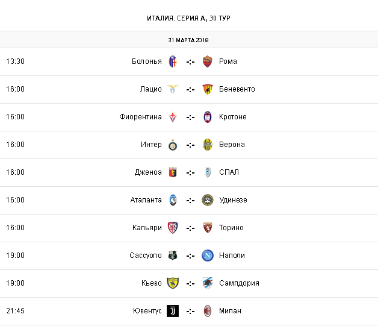Click the Италия. Серия А, 30 тур heading

tap(189, 17)
